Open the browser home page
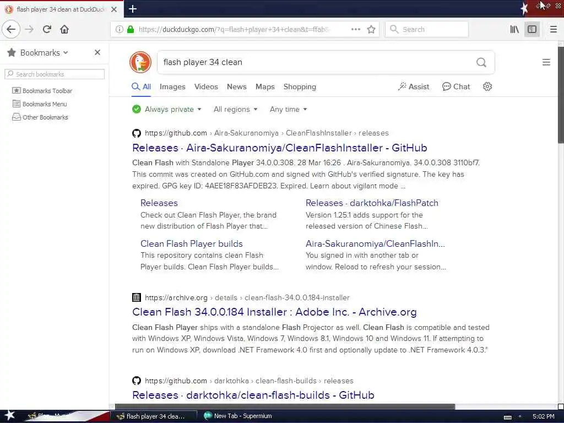The image size is (564, 423). tap(64, 29)
